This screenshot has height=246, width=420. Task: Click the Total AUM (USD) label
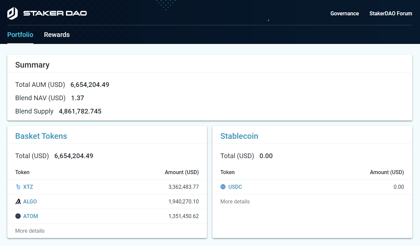[x=40, y=85]
